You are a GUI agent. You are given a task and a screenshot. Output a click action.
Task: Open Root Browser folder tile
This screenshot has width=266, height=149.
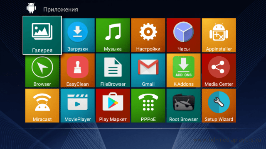coord(183,106)
